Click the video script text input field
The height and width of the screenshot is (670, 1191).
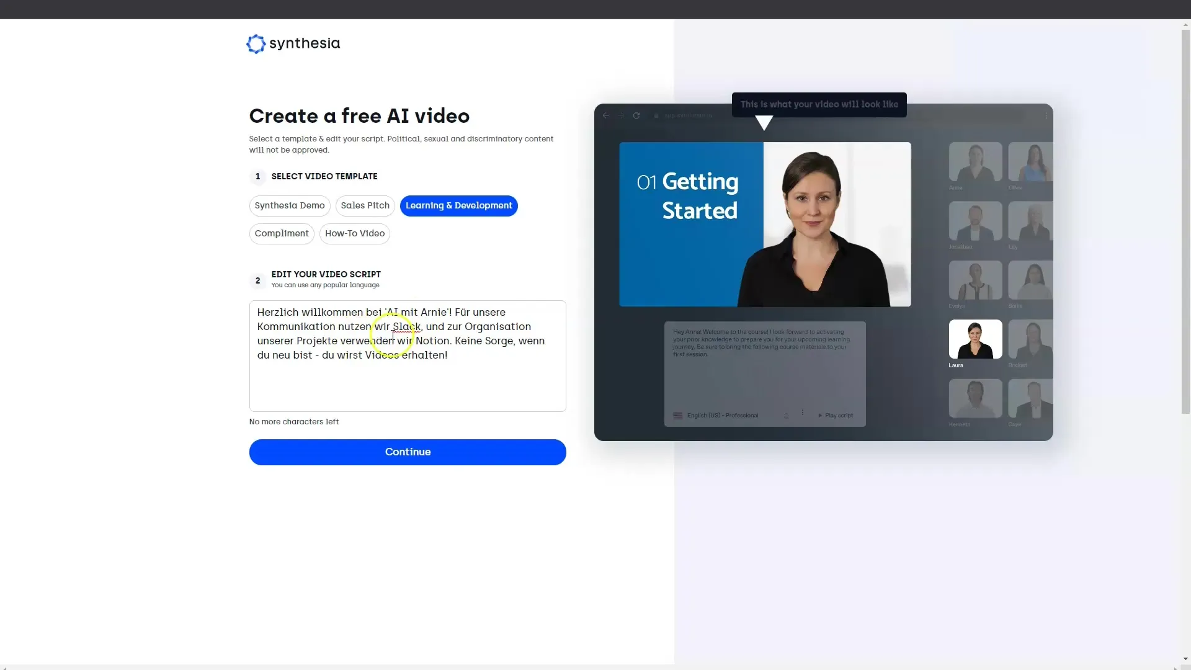pyautogui.click(x=408, y=356)
